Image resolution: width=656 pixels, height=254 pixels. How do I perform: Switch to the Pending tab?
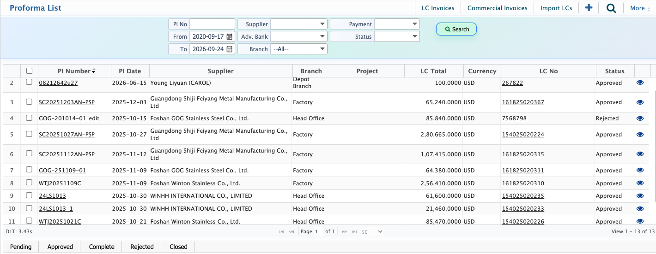coord(21,247)
